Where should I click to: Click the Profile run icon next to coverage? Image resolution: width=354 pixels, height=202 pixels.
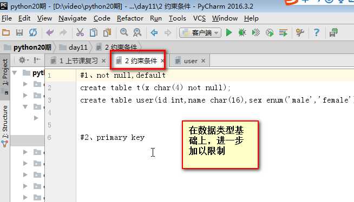pyautogui.click(x=270, y=33)
